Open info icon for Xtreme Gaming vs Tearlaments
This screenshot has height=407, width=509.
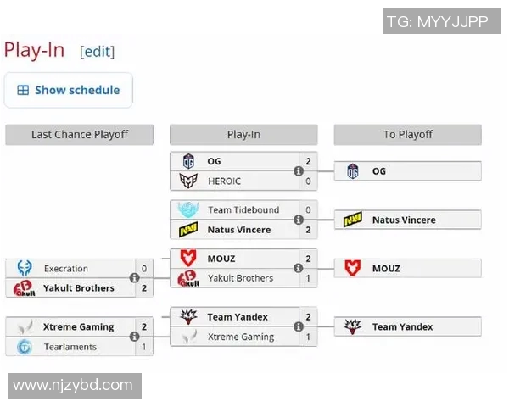coord(134,337)
